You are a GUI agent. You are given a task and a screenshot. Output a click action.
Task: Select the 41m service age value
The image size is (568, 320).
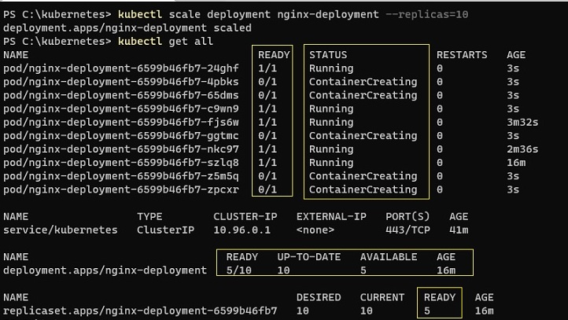pyautogui.click(x=459, y=230)
